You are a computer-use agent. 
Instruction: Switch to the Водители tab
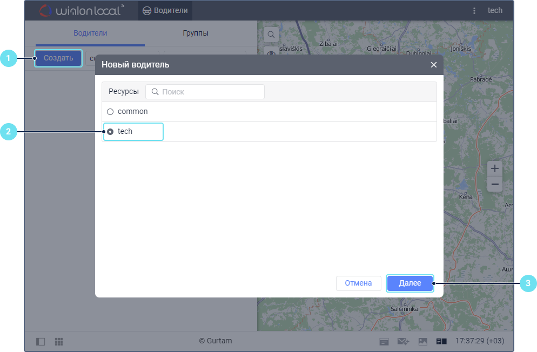[x=90, y=33]
